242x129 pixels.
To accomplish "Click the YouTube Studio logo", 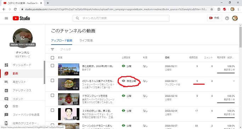I will [x=21, y=18].
